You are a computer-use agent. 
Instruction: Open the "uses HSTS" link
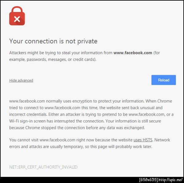[143, 140]
